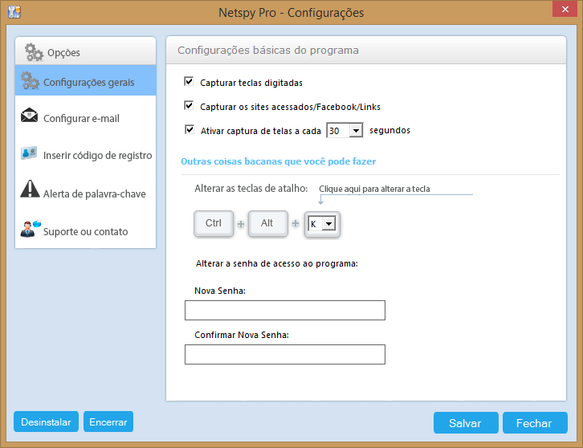Uncheck Capturar teclas digitadas
The image size is (583, 448).
click(x=189, y=81)
